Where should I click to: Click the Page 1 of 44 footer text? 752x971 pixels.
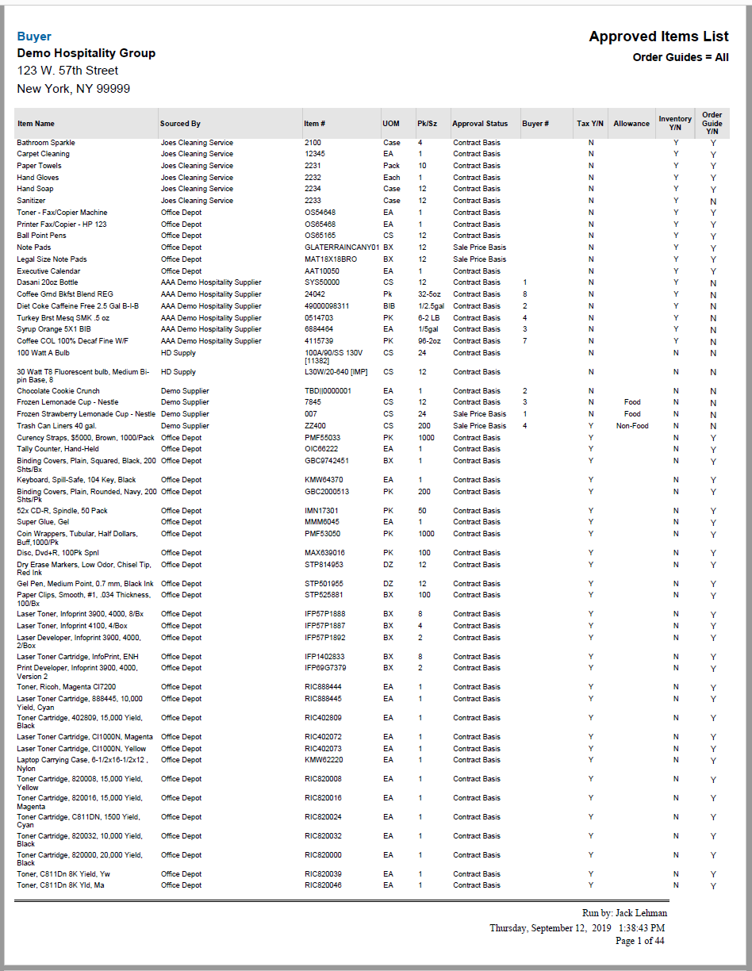click(641, 940)
